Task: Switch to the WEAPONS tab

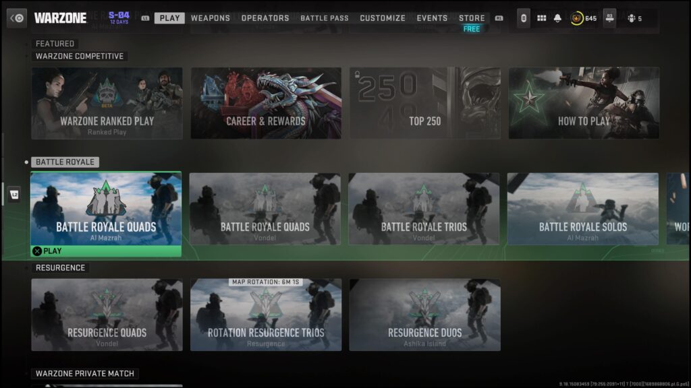Action: [x=211, y=18]
